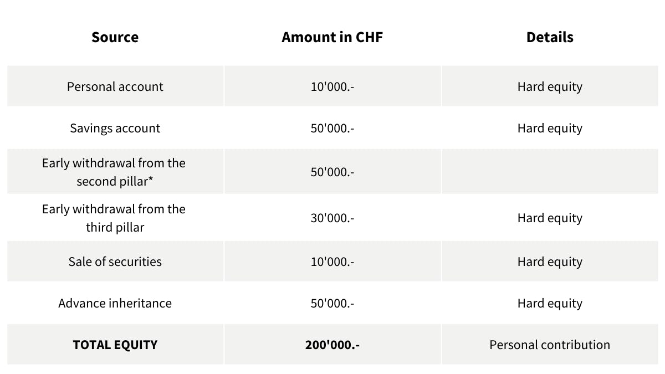This screenshot has width=665, height=374.
Task: Click the Savings account amount 50'000.-
Action: click(x=332, y=128)
